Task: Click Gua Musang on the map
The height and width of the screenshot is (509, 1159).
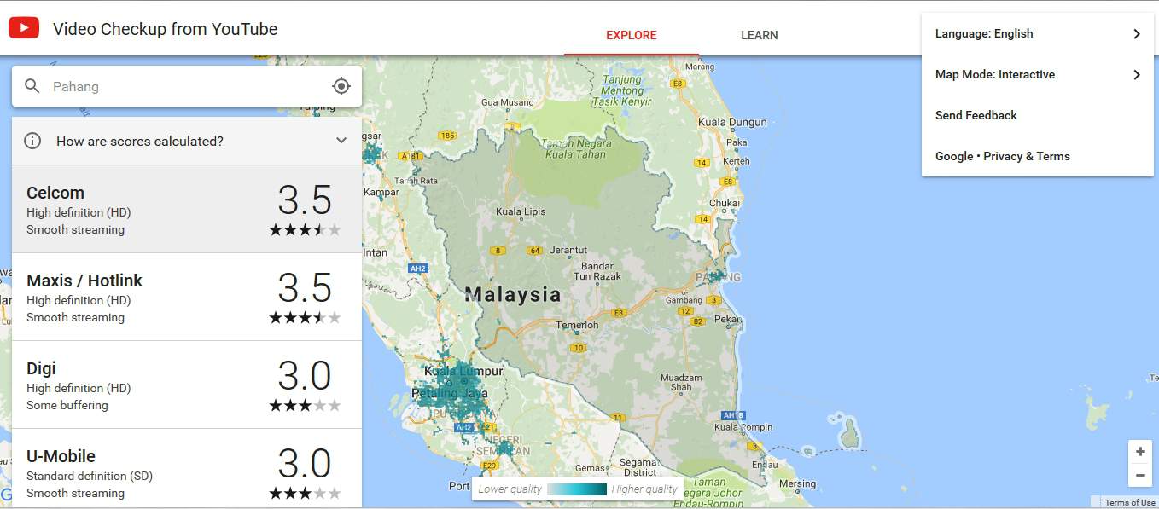Action: coord(507,102)
